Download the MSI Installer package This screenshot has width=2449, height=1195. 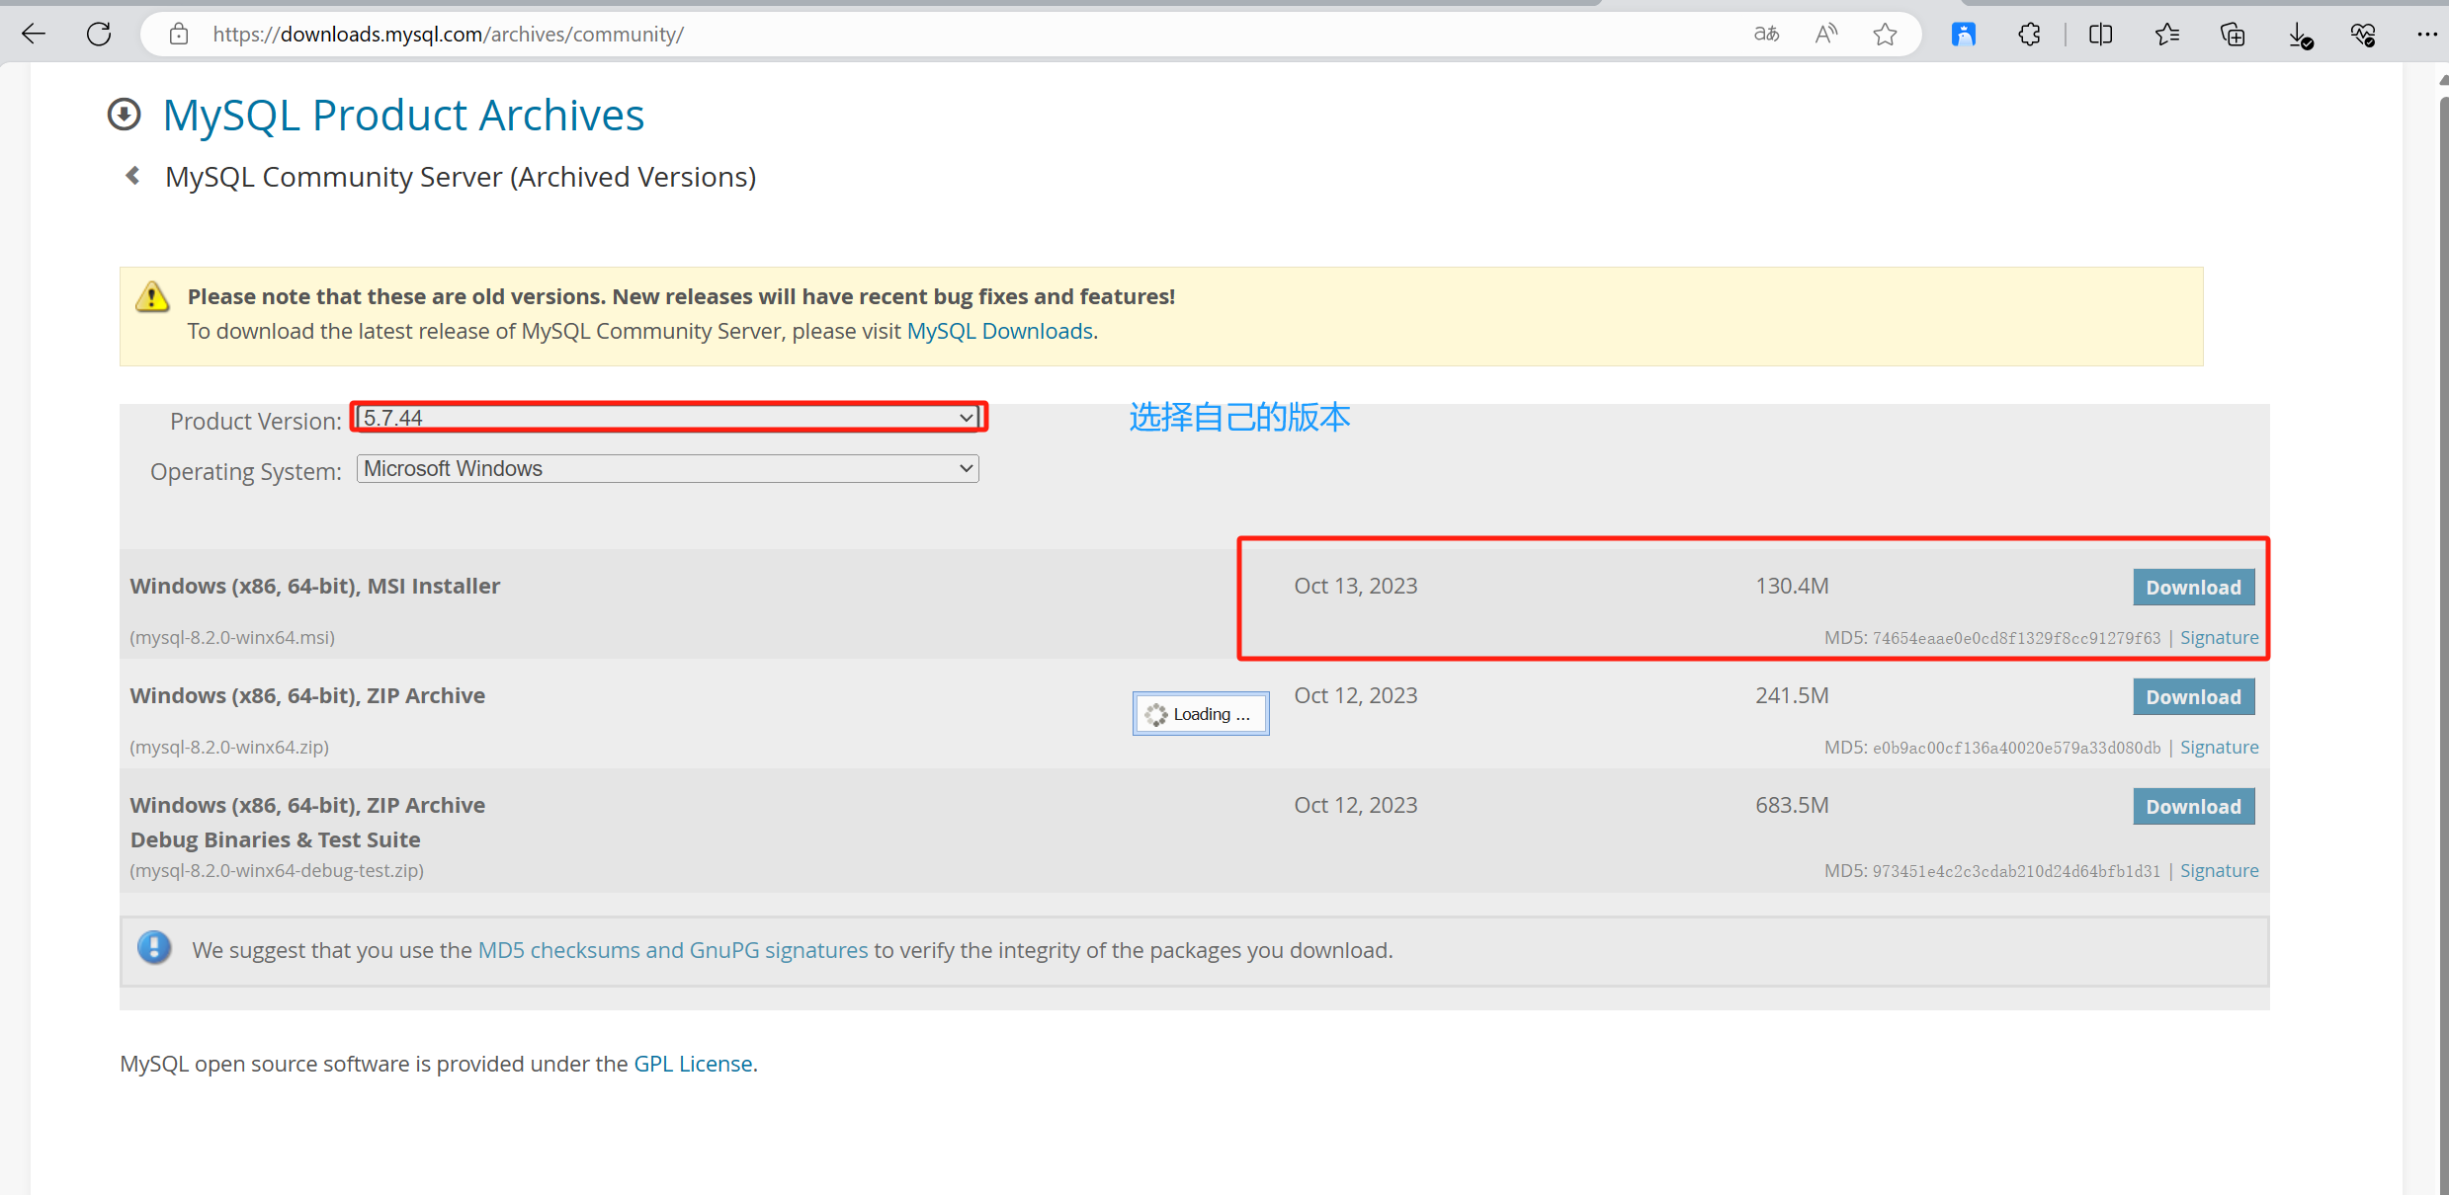[x=2192, y=588]
